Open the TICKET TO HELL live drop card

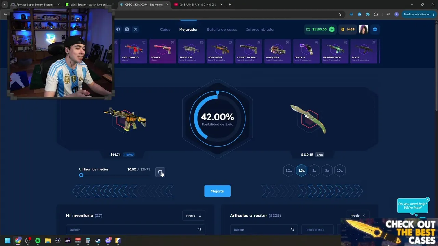click(248, 51)
